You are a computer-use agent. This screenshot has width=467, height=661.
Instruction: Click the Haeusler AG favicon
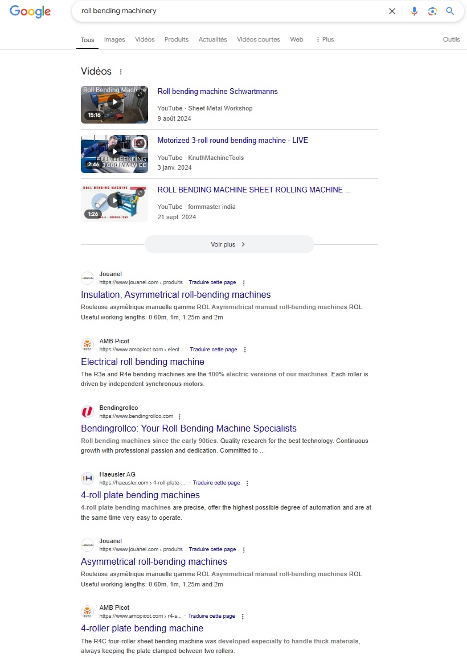(x=87, y=478)
